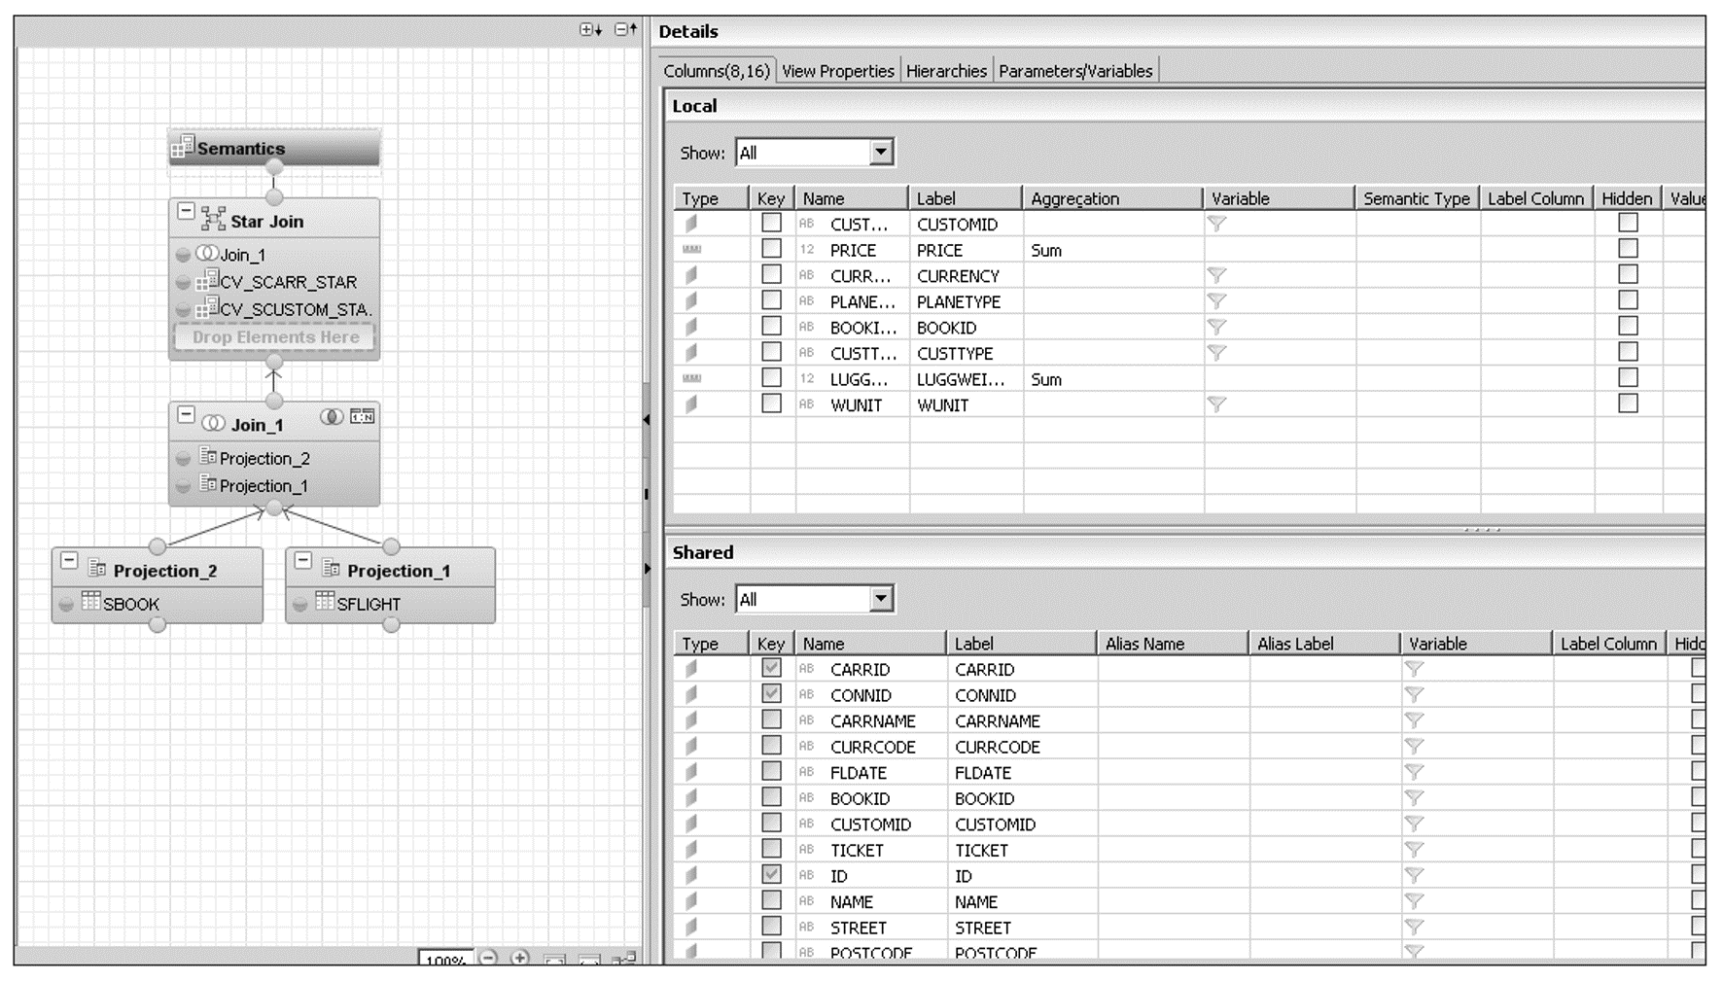Click the auto layout icon in bottom toolbar
Image resolution: width=1723 pixels, height=982 pixels.
pyautogui.click(x=625, y=959)
